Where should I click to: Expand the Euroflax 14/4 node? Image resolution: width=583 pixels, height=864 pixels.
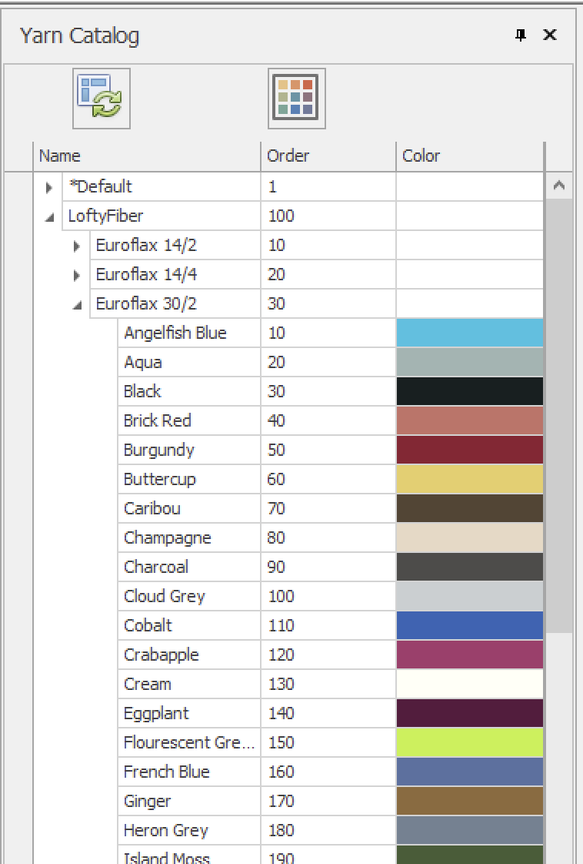point(76,276)
